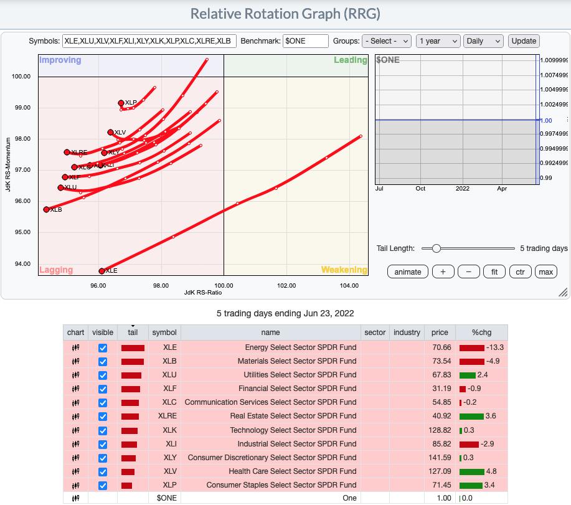571x505 pixels.
Task: Zoom out with the minus button
Action: 468,271
